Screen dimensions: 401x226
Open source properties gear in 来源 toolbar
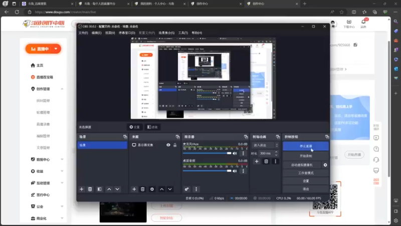tap(152, 189)
